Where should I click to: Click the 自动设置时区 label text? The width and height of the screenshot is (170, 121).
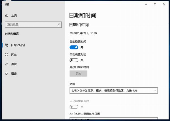pos(78,54)
